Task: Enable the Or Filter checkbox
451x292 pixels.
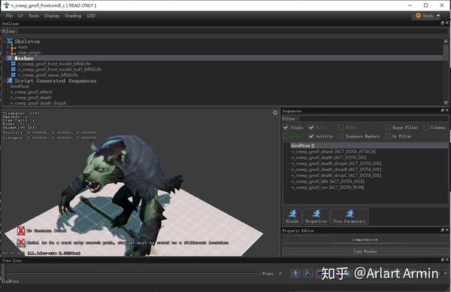Action: 388,136
